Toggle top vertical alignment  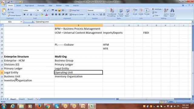click(53, 10)
